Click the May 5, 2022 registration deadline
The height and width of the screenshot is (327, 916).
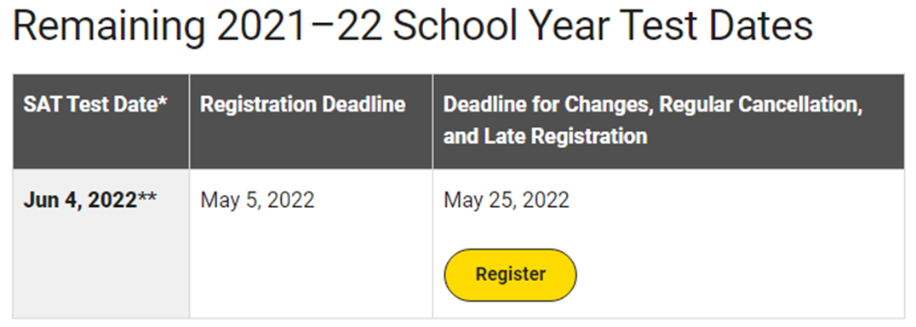click(258, 200)
